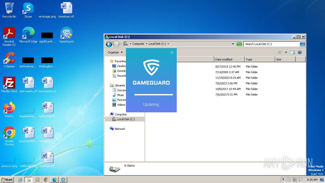The height and width of the screenshot is (183, 325).
Task: Select timesclients.rtf on the desktop
Action: click(47, 85)
